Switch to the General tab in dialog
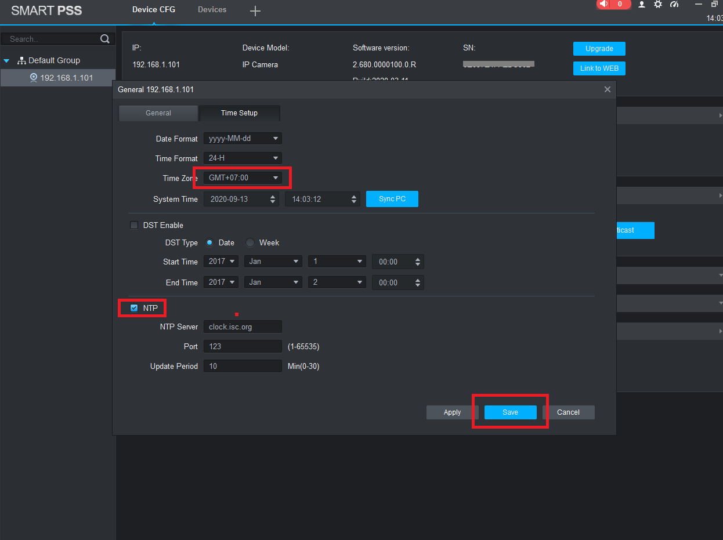The width and height of the screenshot is (723, 540). [x=158, y=113]
